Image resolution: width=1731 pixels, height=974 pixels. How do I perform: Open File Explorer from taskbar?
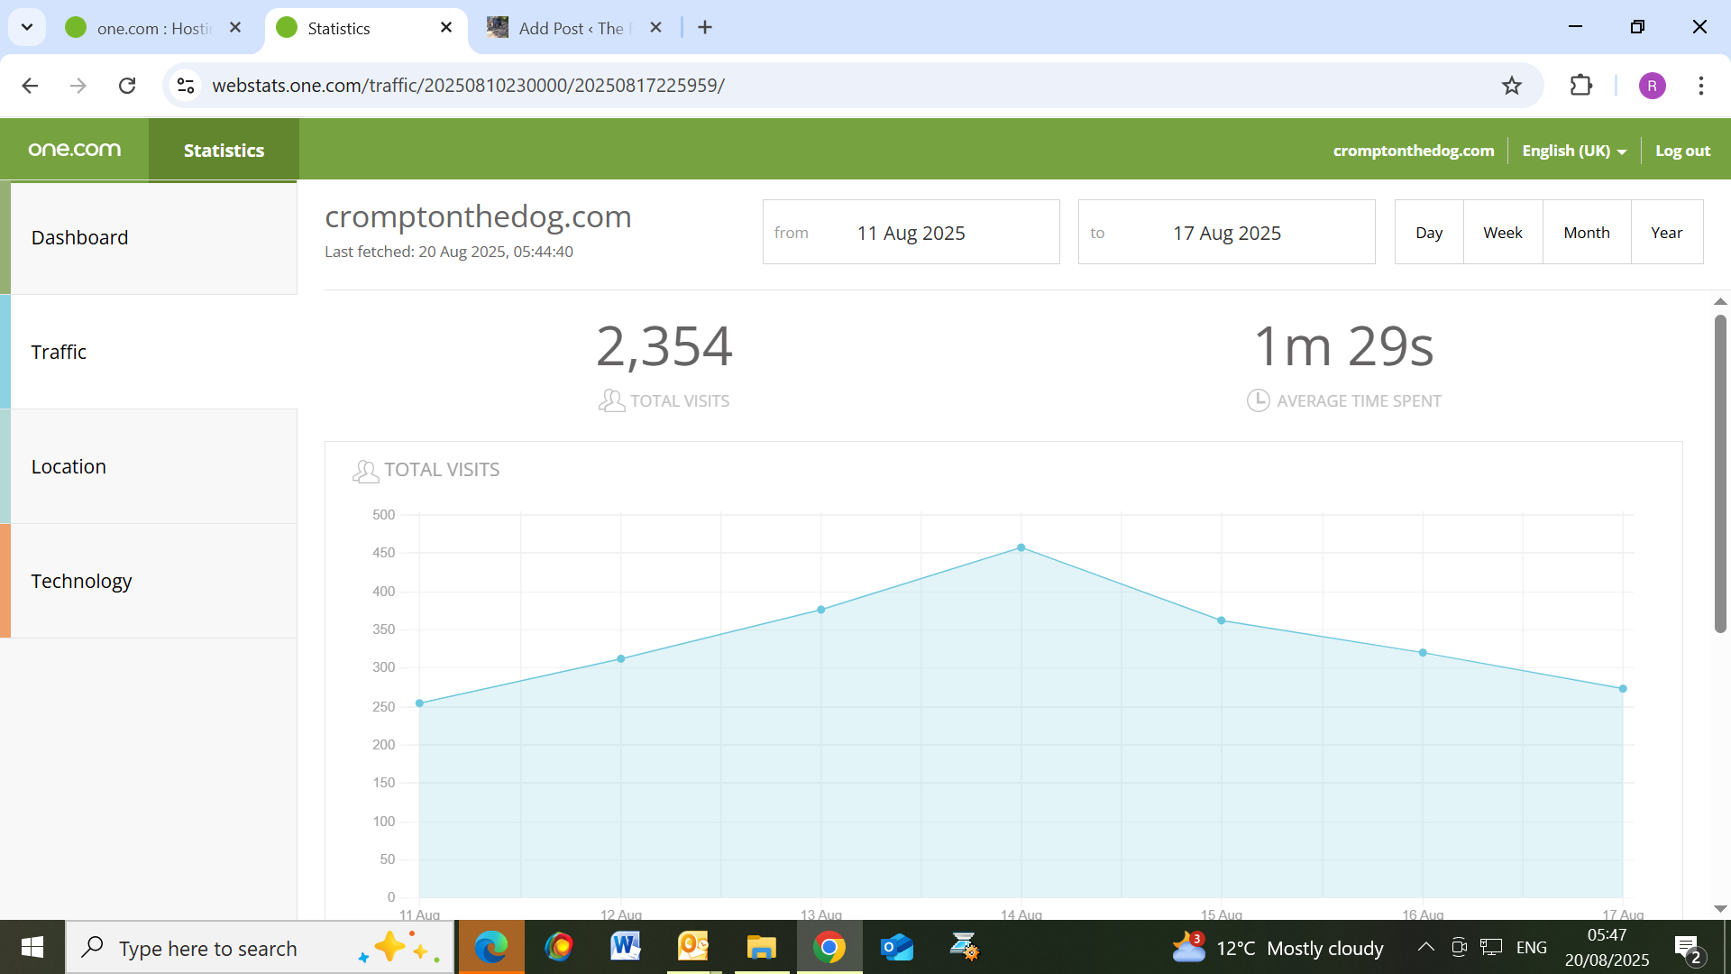click(x=761, y=947)
